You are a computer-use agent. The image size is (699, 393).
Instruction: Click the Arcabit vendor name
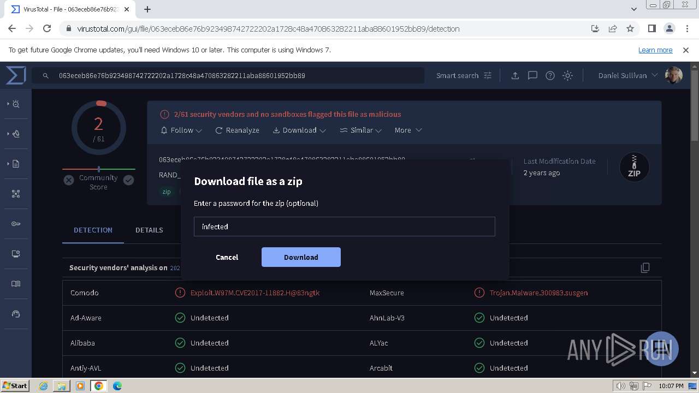381,368
